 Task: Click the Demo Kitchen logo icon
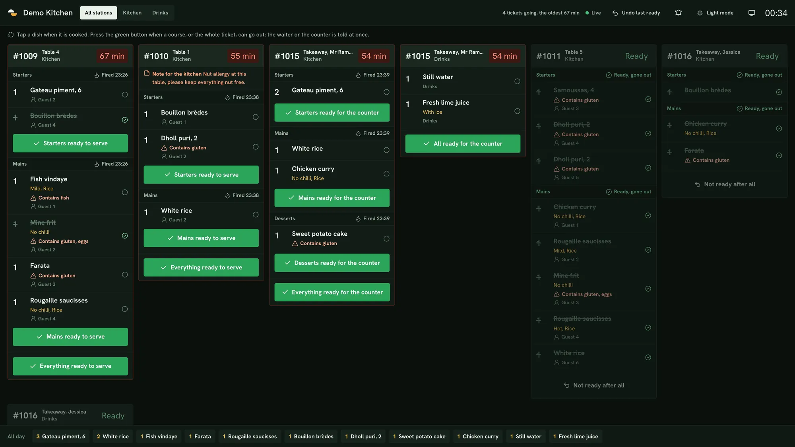pos(13,13)
